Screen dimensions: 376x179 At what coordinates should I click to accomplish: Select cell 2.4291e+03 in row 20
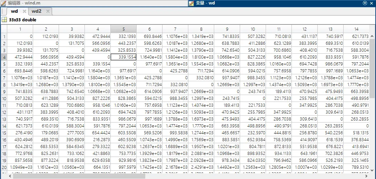click(x=201, y=167)
